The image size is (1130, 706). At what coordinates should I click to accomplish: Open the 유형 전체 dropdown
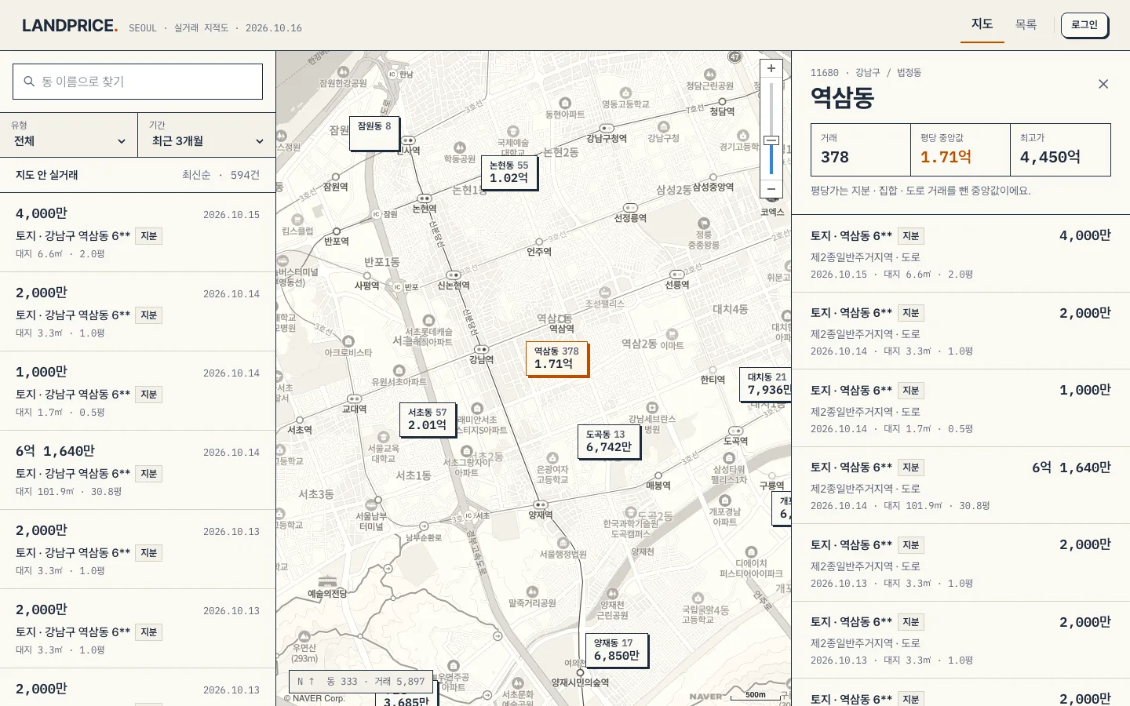pyautogui.click(x=69, y=134)
